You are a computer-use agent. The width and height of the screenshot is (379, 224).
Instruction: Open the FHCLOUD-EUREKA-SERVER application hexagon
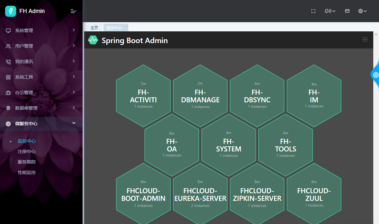[200, 194]
